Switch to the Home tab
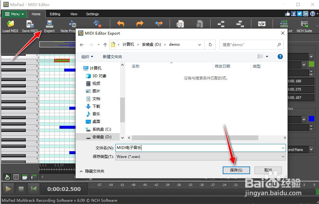This screenshot has width=319, height=204. [36, 14]
